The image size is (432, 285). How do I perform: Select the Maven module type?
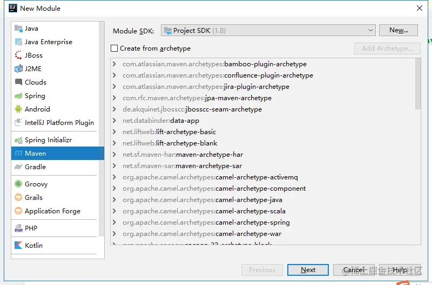click(x=58, y=154)
